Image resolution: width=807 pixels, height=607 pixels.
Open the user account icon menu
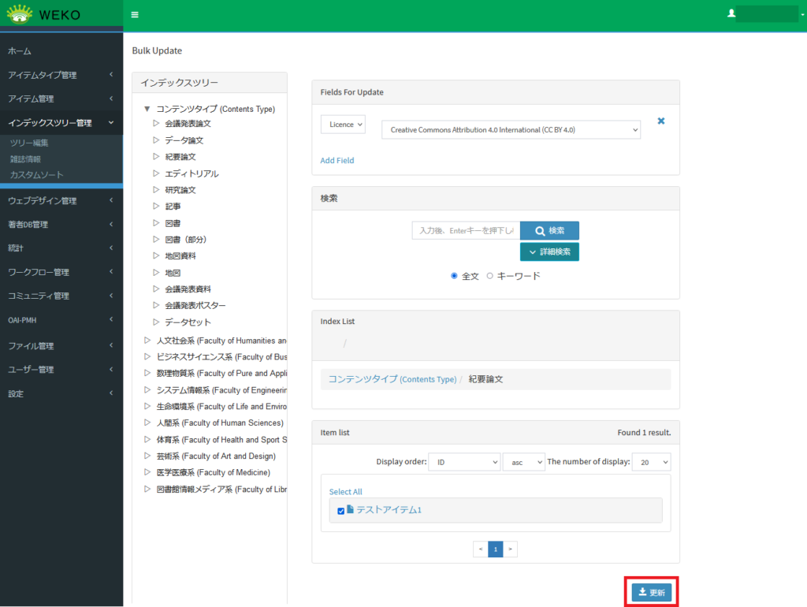(x=732, y=13)
